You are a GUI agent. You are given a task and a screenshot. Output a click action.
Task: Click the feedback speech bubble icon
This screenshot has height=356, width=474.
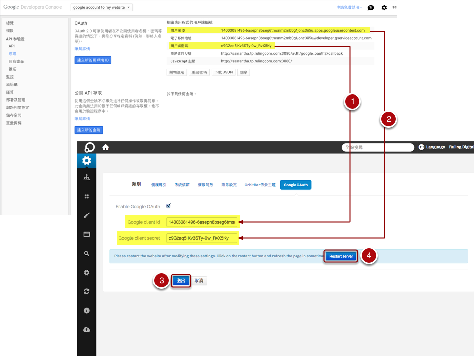coord(371,8)
